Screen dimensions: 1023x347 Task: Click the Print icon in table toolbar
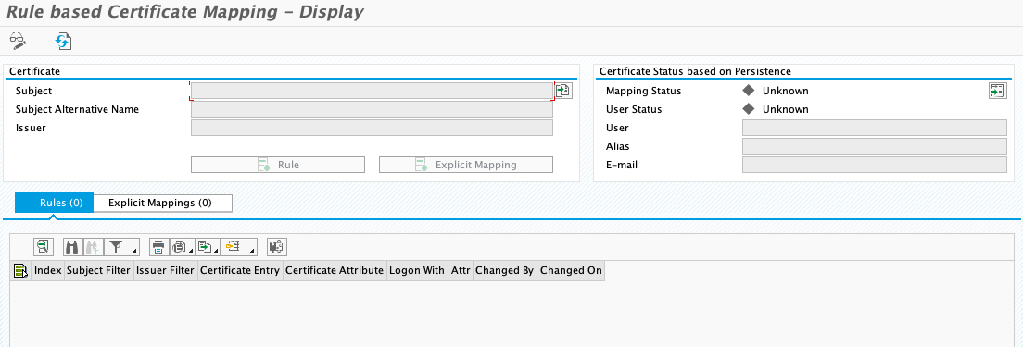click(158, 247)
